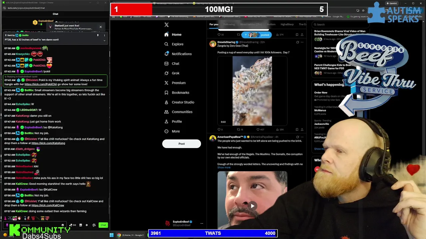
Task: Dismiss Station5 just went live notification
Action: pos(101,27)
